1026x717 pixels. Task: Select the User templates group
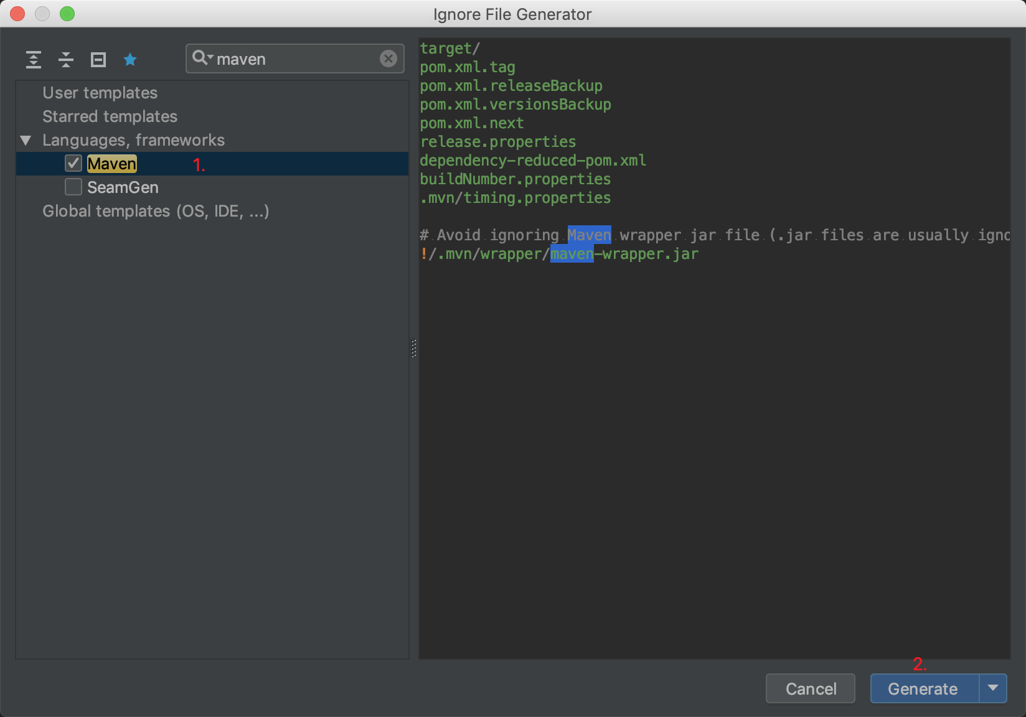click(100, 93)
